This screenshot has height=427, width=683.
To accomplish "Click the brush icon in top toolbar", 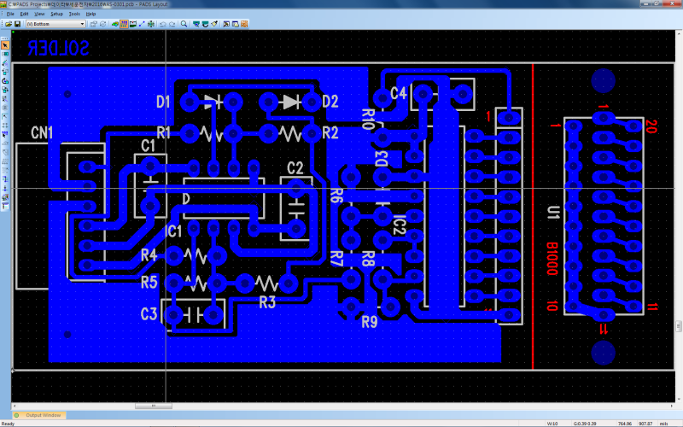I will click(x=214, y=24).
